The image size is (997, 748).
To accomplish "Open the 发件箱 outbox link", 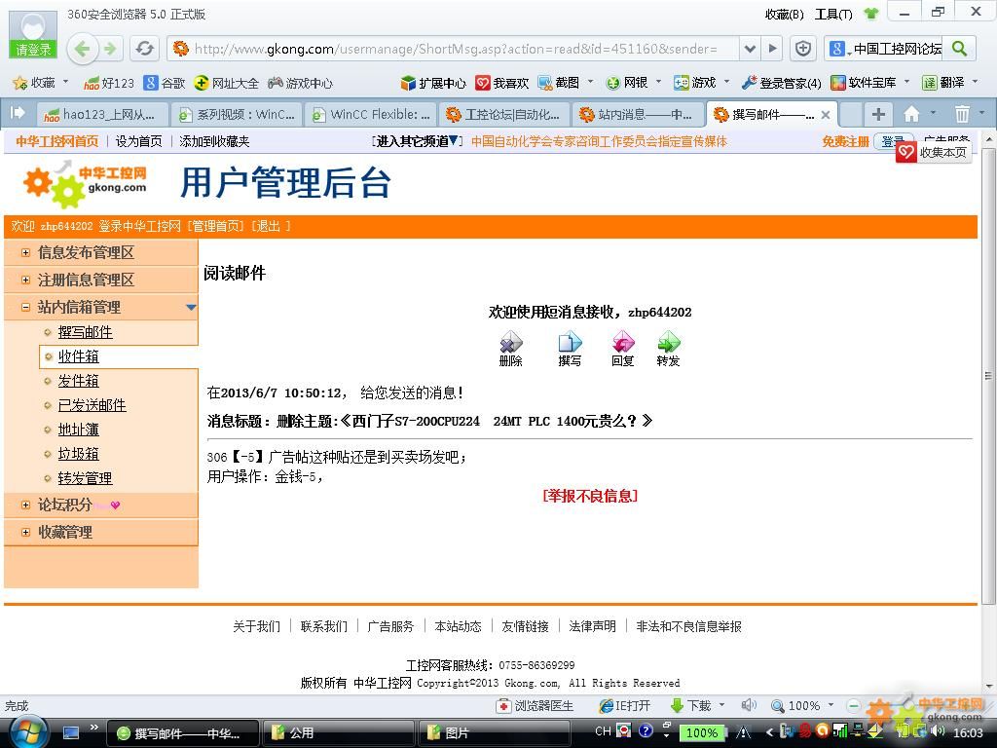I will pos(79,381).
